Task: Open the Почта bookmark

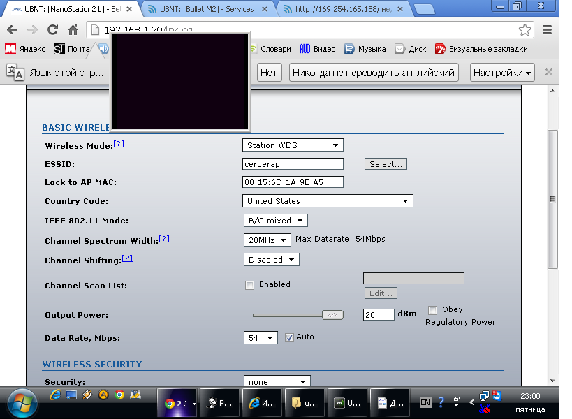Action: click(71, 49)
